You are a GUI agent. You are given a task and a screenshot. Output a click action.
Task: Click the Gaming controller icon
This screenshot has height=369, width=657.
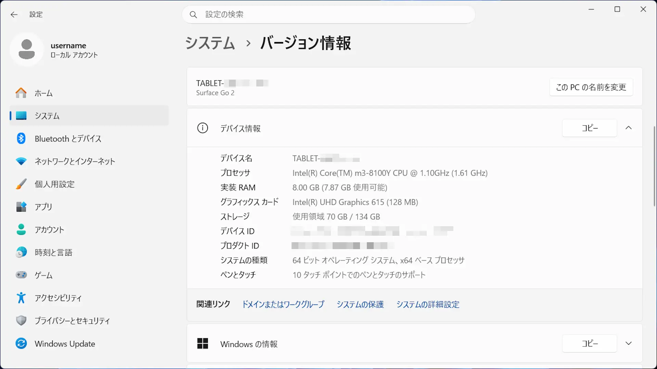pos(21,275)
